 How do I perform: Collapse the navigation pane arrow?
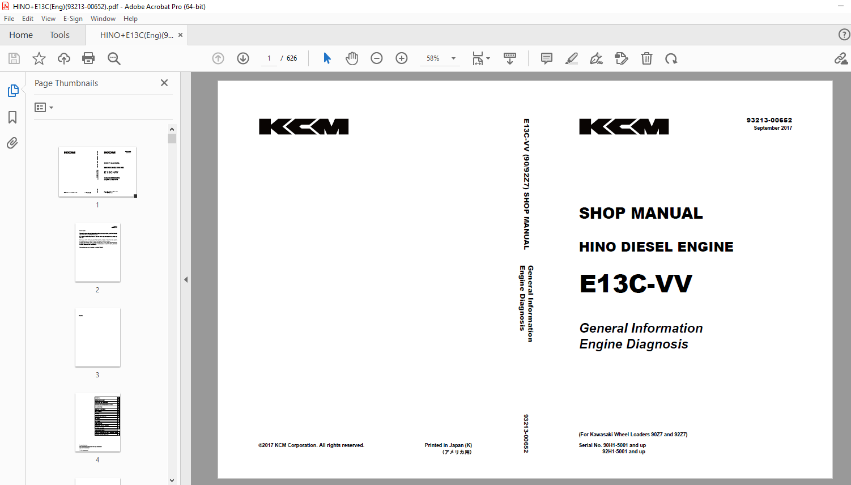(x=186, y=279)
